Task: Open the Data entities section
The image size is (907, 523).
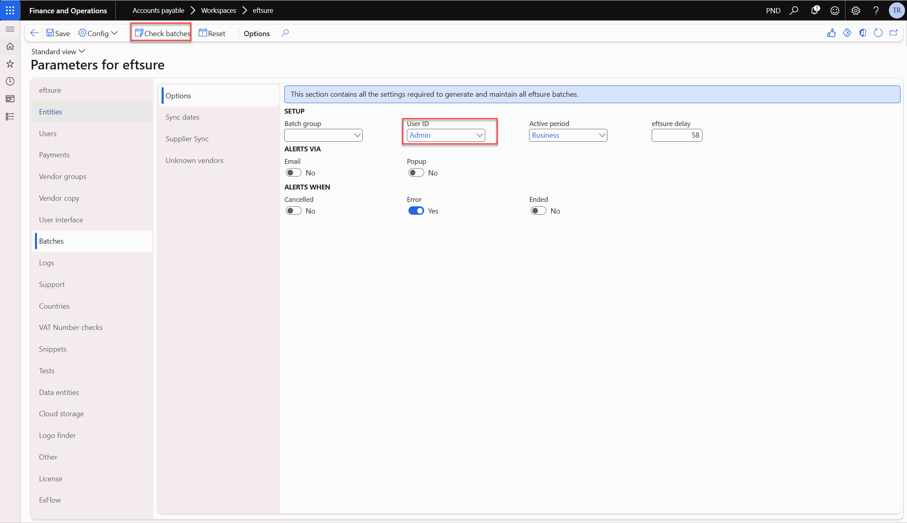Action: pyautogui.click(x=92, y=393)
